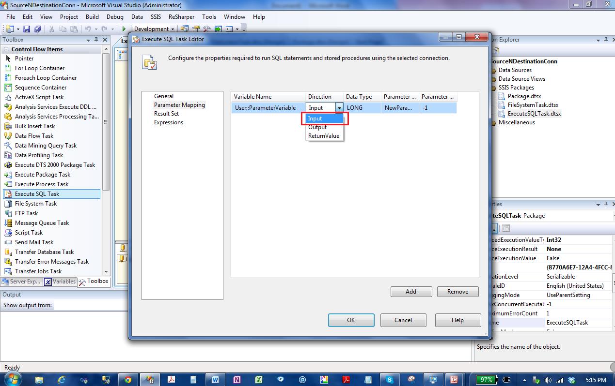Click the Bulk Insert Task icon
The height and width of the screenshot is (386, 615).
coord(8,126)
